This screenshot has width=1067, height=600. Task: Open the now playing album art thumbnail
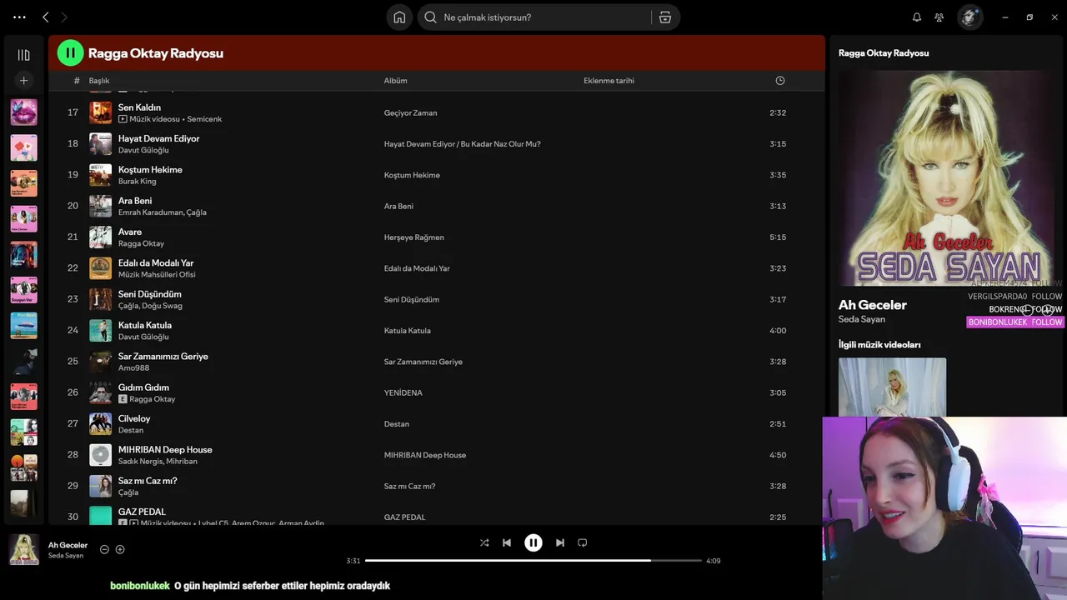click(23, 549)
